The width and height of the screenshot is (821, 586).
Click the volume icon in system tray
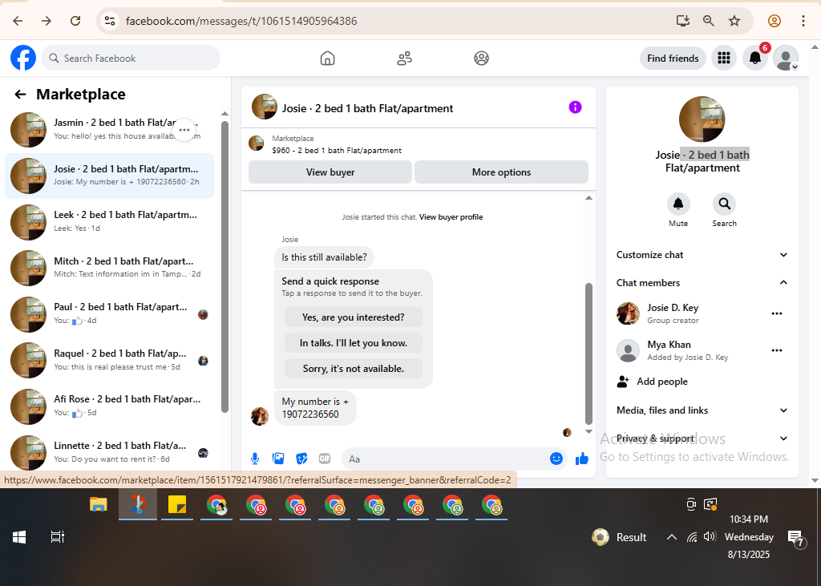(710, 537)
